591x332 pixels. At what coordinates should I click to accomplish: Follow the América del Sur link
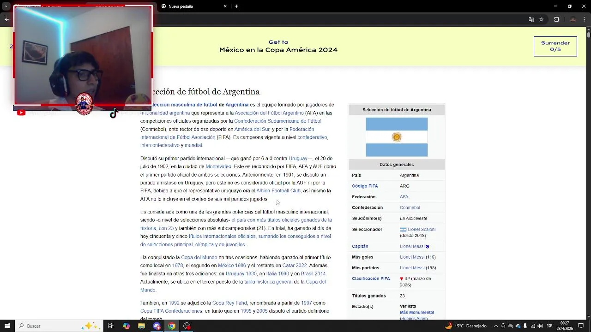tap(252, 130)
